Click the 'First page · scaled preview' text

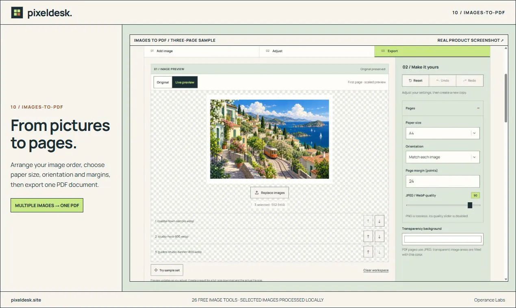click(367, 82)
